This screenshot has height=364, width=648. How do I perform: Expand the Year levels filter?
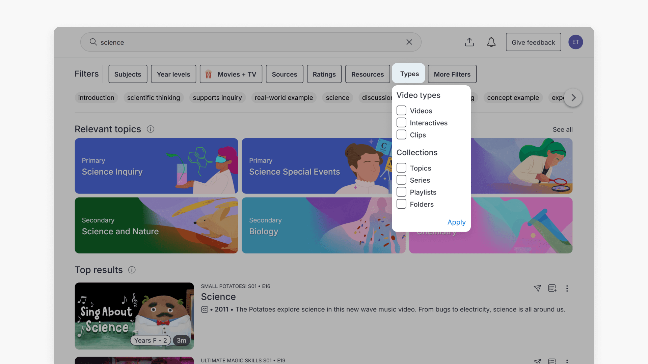pyautogui.click(x=173, y=74)
